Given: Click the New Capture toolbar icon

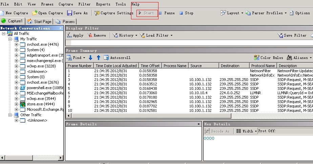Looking at the screenshot, I should (2, 13).
